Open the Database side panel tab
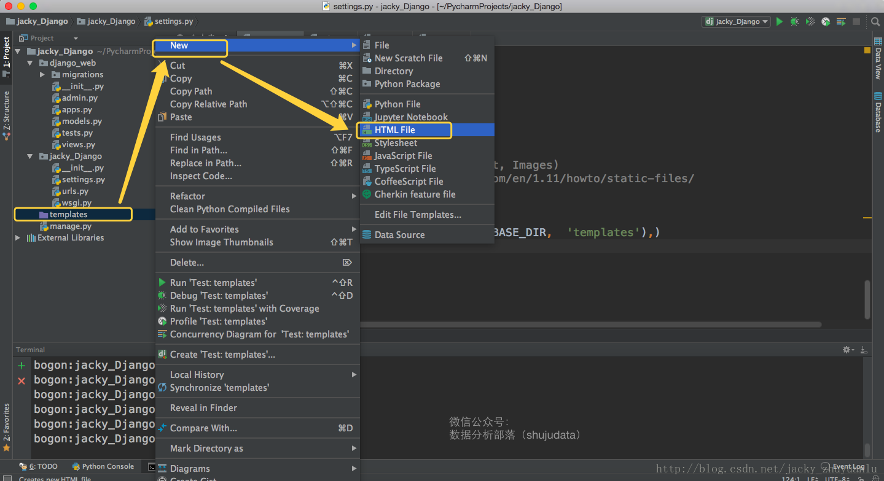This screenshot has height=481, width=884. [x=877, y=113]
